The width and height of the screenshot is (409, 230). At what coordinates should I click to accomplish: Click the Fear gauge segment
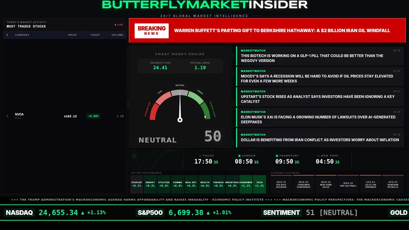pyautogui.click(x=163, y=98)
